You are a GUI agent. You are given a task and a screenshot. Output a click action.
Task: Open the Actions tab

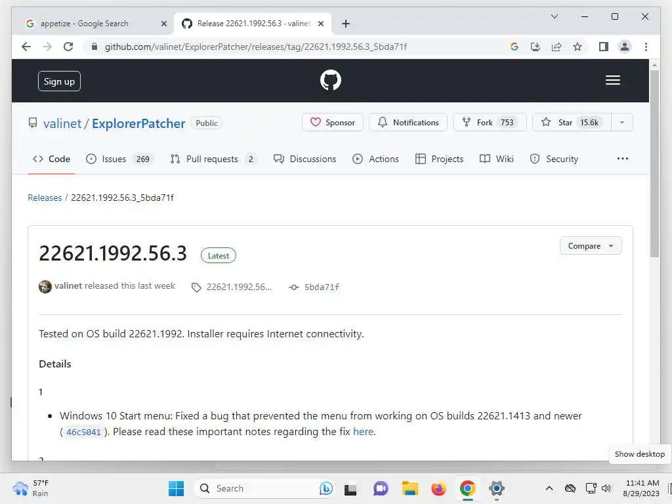click(x=375, y=159)
